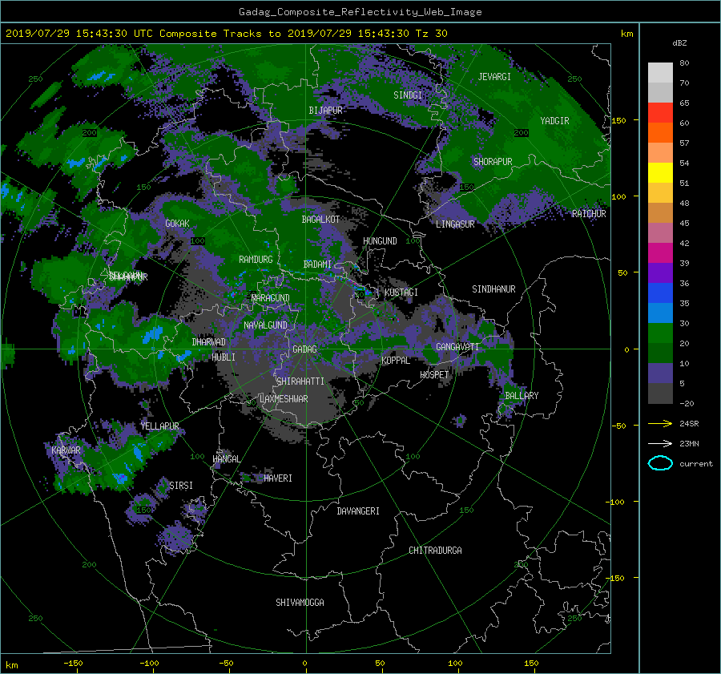Select the 80 dBZ light gray swatch
The image size is (721, 674).
pyautogui.click(x=660, y=72)
